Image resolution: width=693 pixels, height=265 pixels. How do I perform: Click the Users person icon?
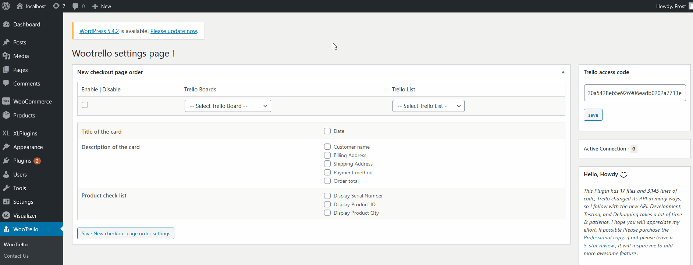click(x=6, y=174)
